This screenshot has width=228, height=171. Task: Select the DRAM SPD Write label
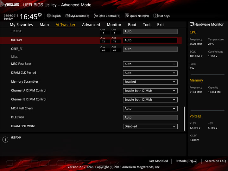tap(23, 126)
